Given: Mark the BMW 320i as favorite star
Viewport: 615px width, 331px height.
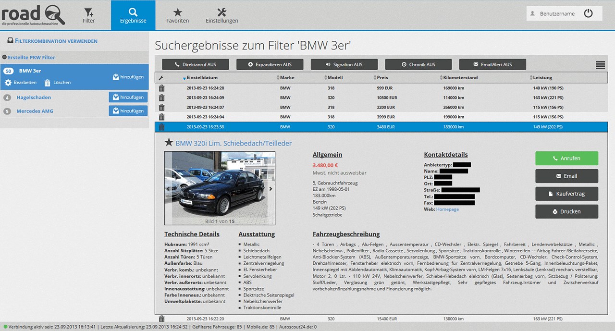Looking at the screenshot, I should (x=169, y=142).
